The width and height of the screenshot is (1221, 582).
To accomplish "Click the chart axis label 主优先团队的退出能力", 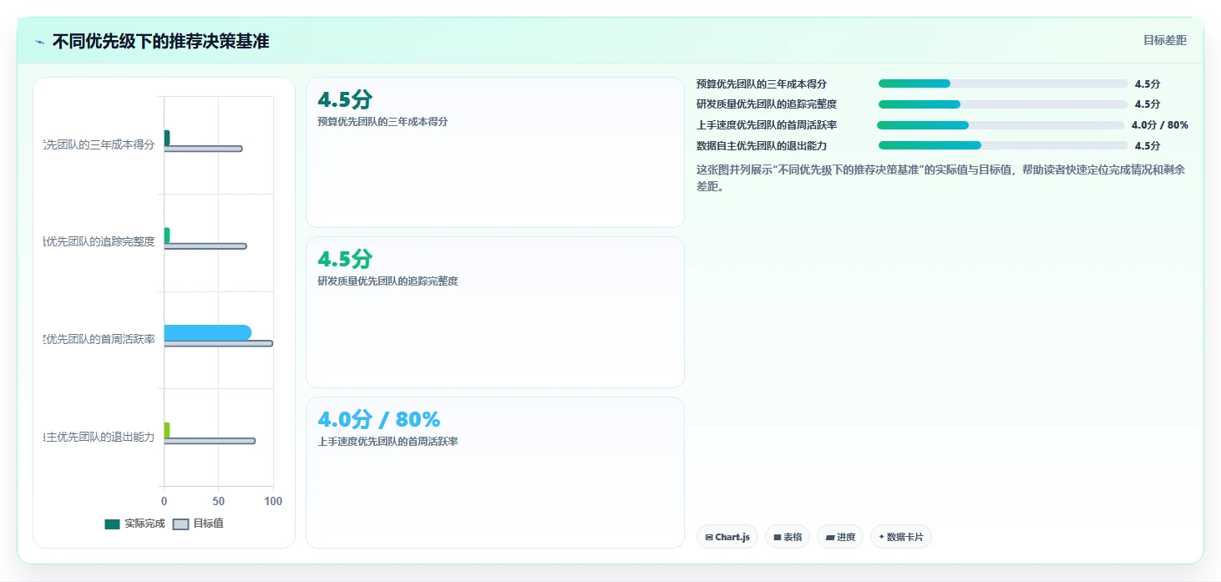I will click(x=99, y=437).
